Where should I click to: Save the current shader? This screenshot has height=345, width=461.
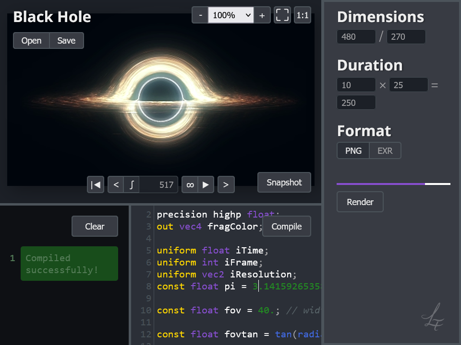tap(66, 41)
